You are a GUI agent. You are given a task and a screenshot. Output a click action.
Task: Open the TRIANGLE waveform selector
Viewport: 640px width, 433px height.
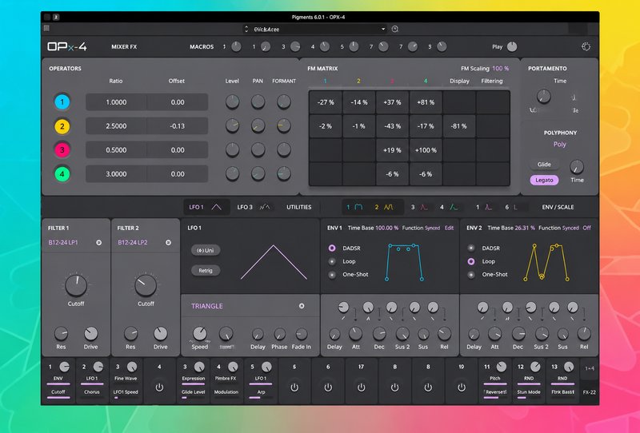pos(207,306)
